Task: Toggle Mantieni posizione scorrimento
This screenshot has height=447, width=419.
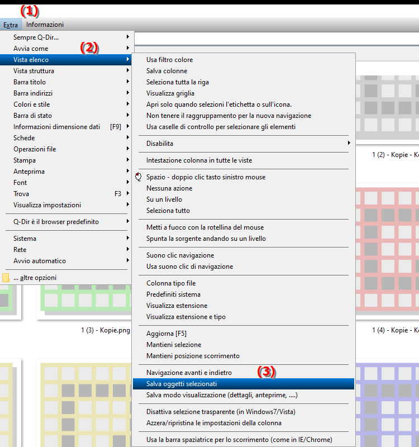Action: (x=244, y=356)
